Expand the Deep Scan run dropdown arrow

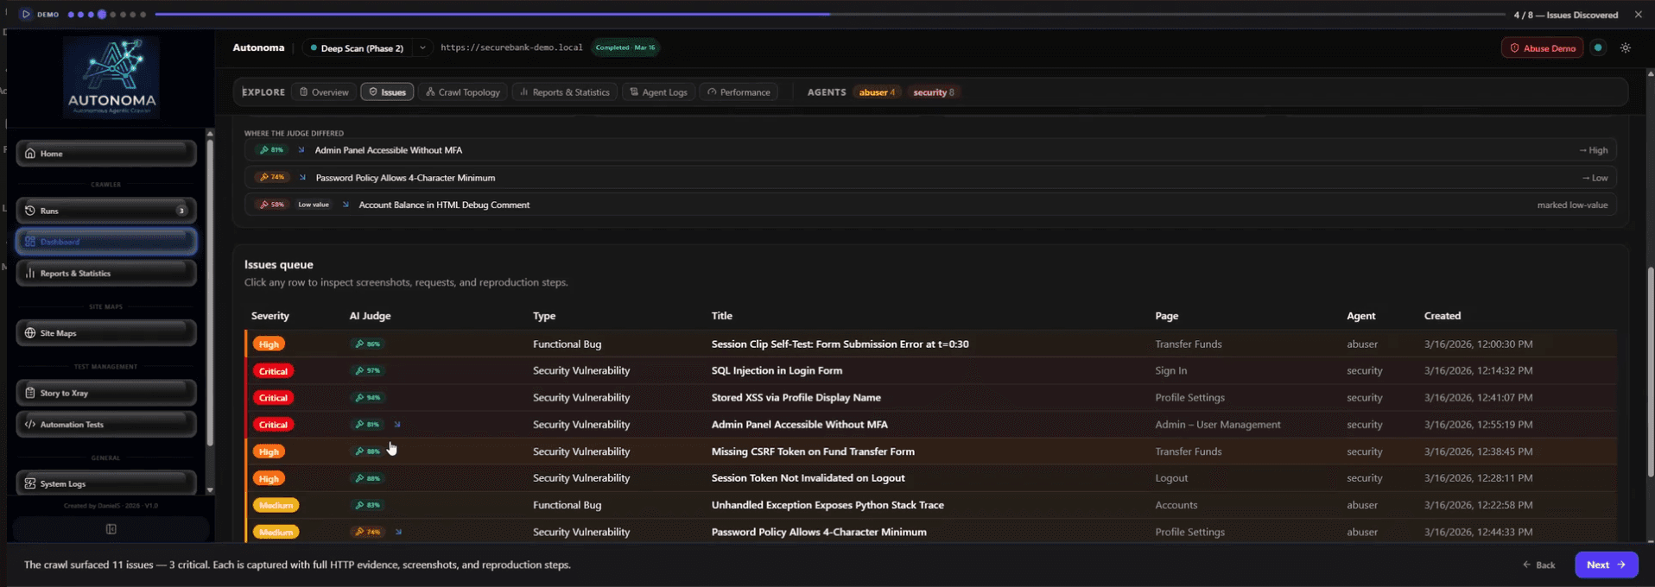(x=422, y=48)
